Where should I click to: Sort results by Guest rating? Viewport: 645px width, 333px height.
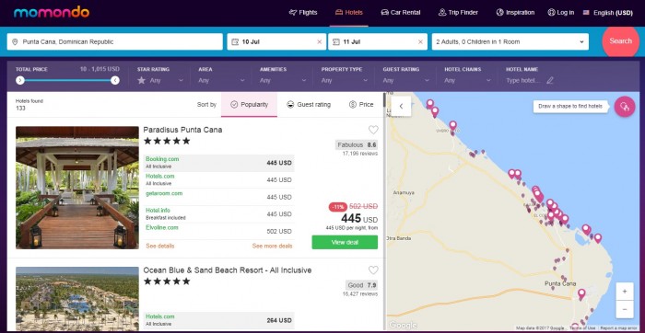pos(309,105)
